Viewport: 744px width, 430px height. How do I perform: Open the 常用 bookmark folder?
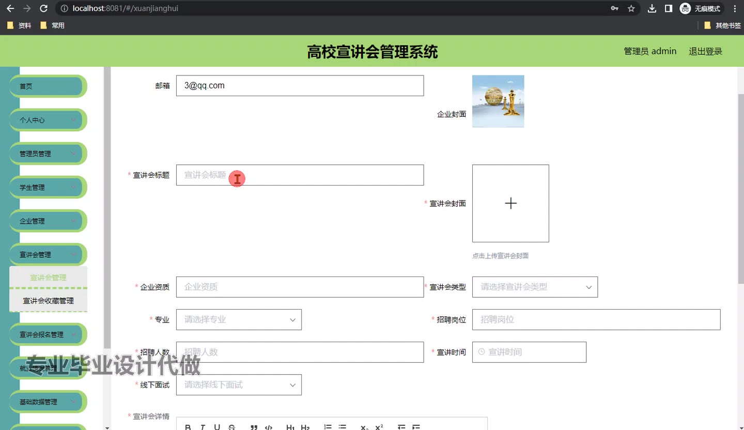52,25
